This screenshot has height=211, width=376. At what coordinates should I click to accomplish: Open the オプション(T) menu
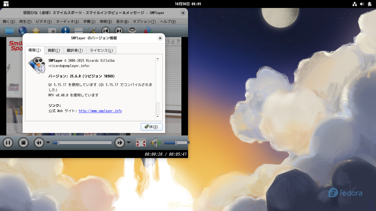pos(145,21)
